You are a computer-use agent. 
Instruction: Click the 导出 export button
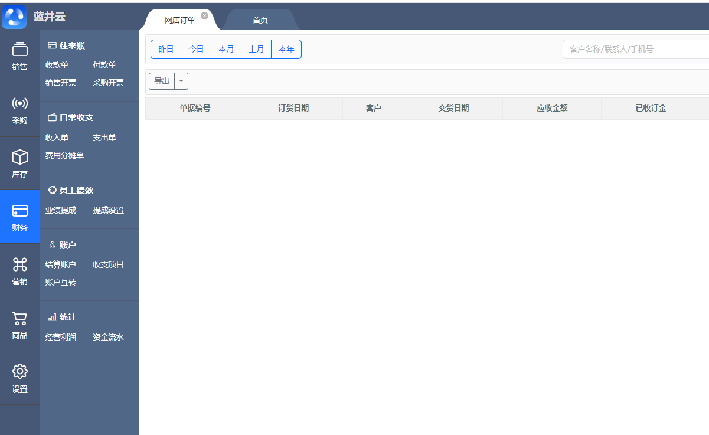click(162, 81)
